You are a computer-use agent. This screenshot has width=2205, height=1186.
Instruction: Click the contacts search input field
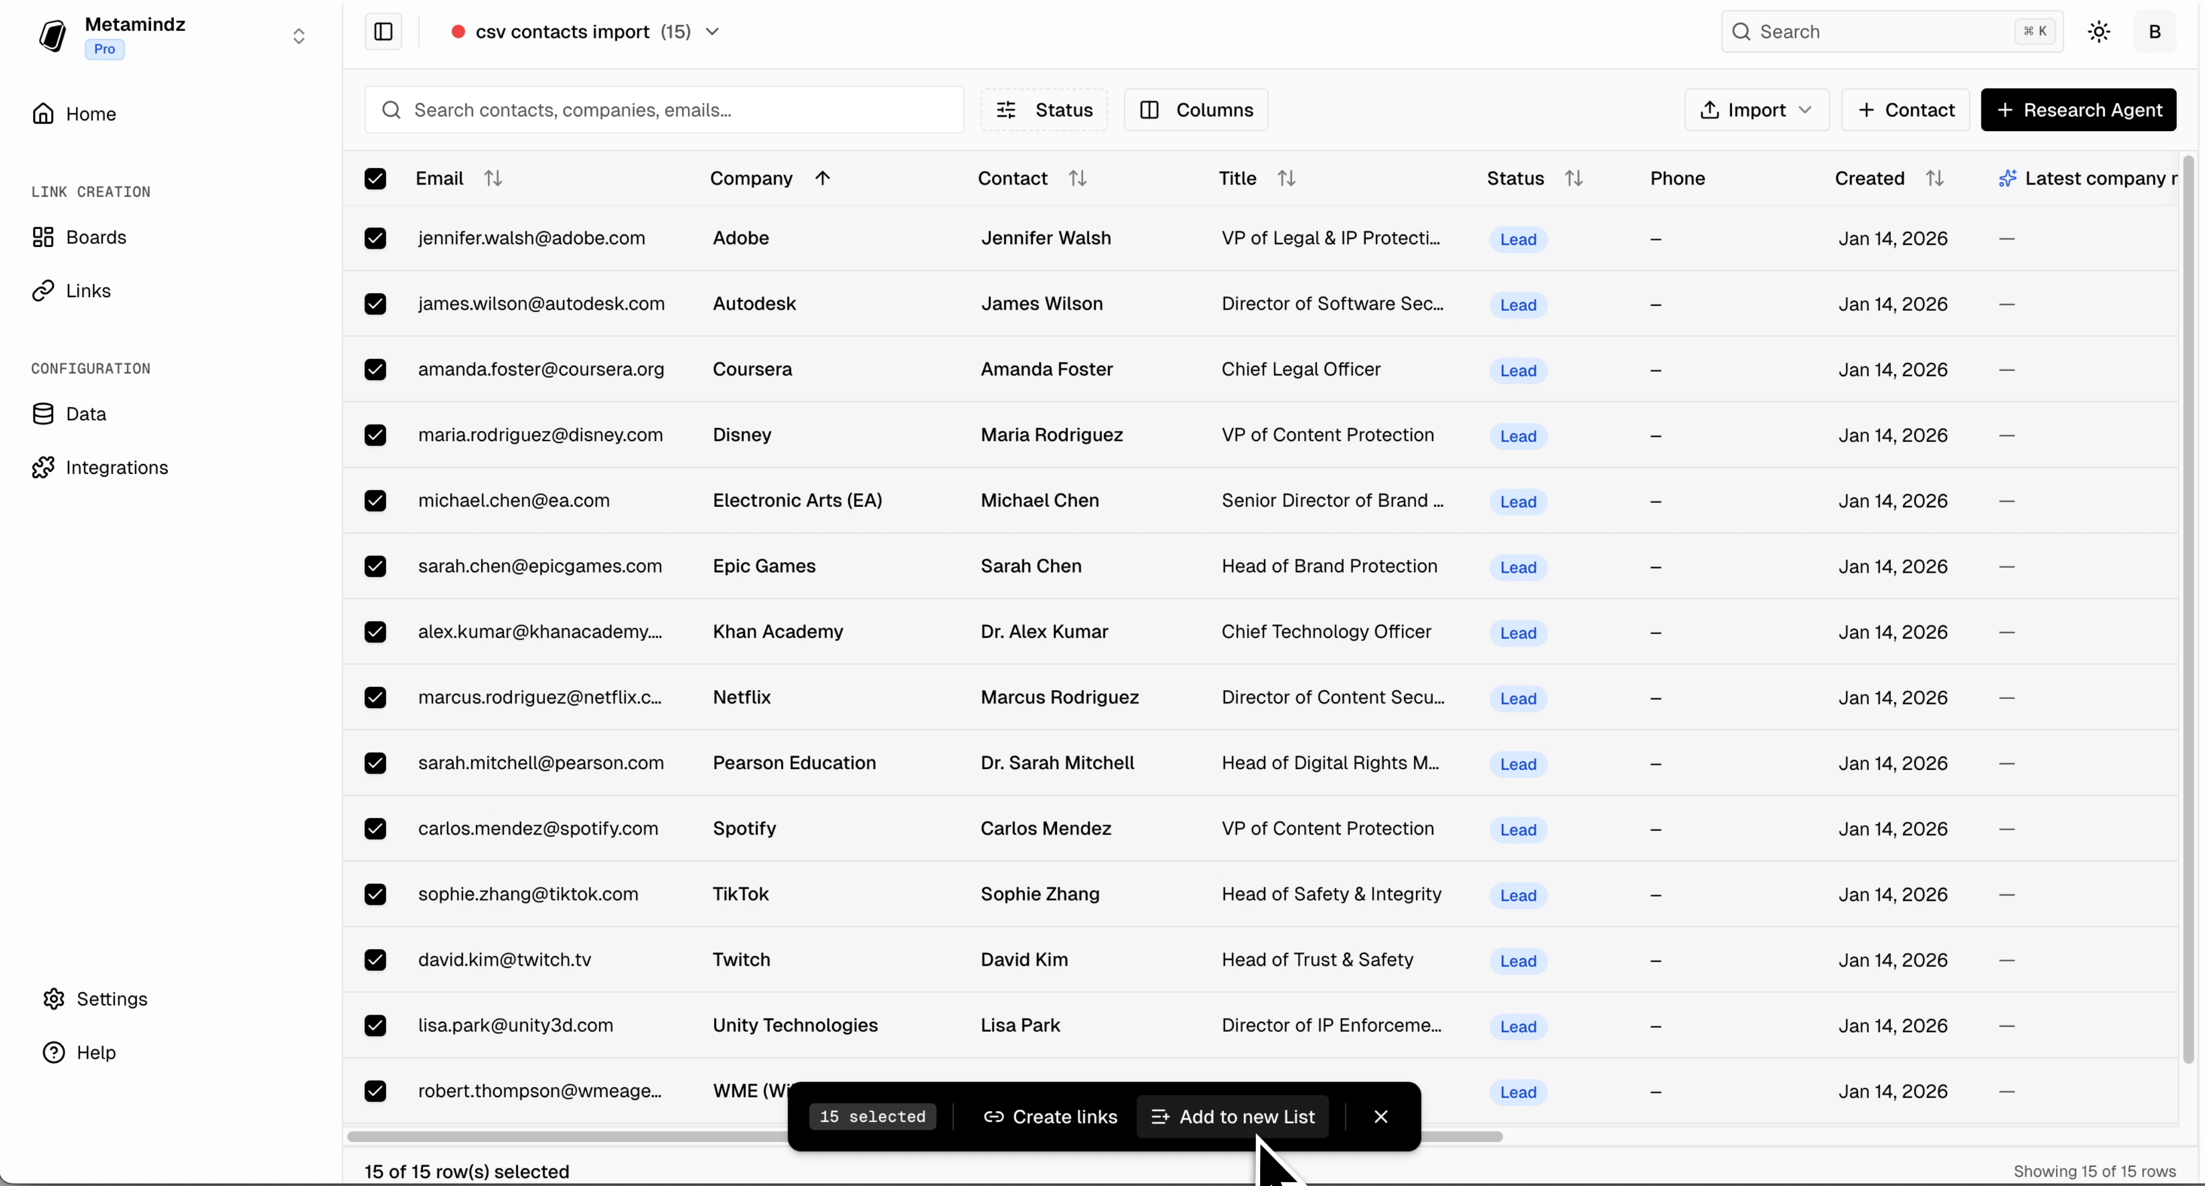pos(664,109)
